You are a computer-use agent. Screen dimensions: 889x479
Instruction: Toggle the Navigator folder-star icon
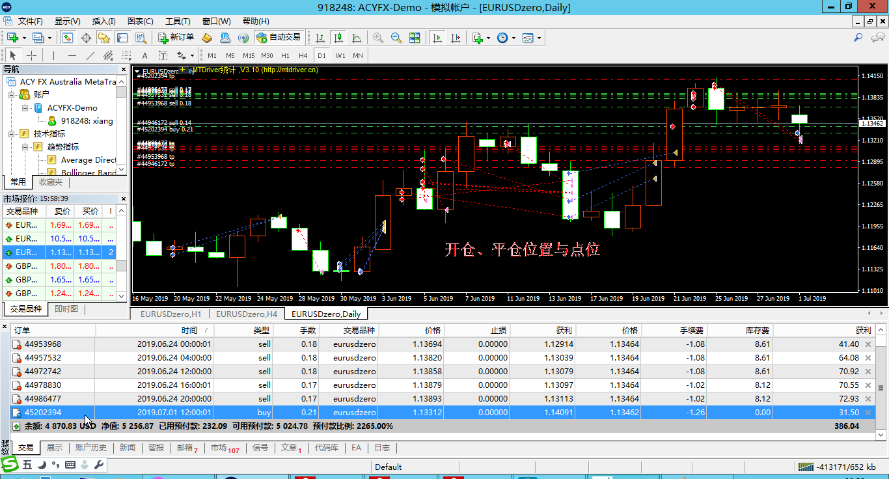click(x=104, y=38)
